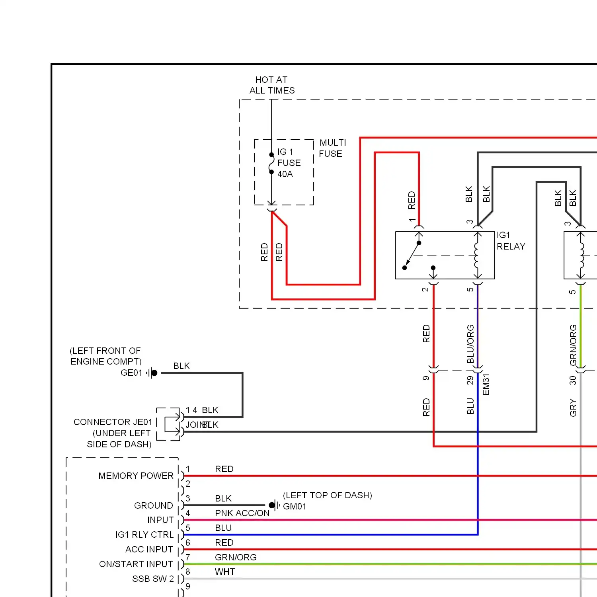Click the ground symbol next to GE01
This screenshot has height=597, width=597.
point(152,373)
